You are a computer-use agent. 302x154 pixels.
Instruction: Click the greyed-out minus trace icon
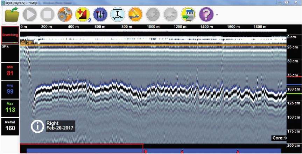170,15
